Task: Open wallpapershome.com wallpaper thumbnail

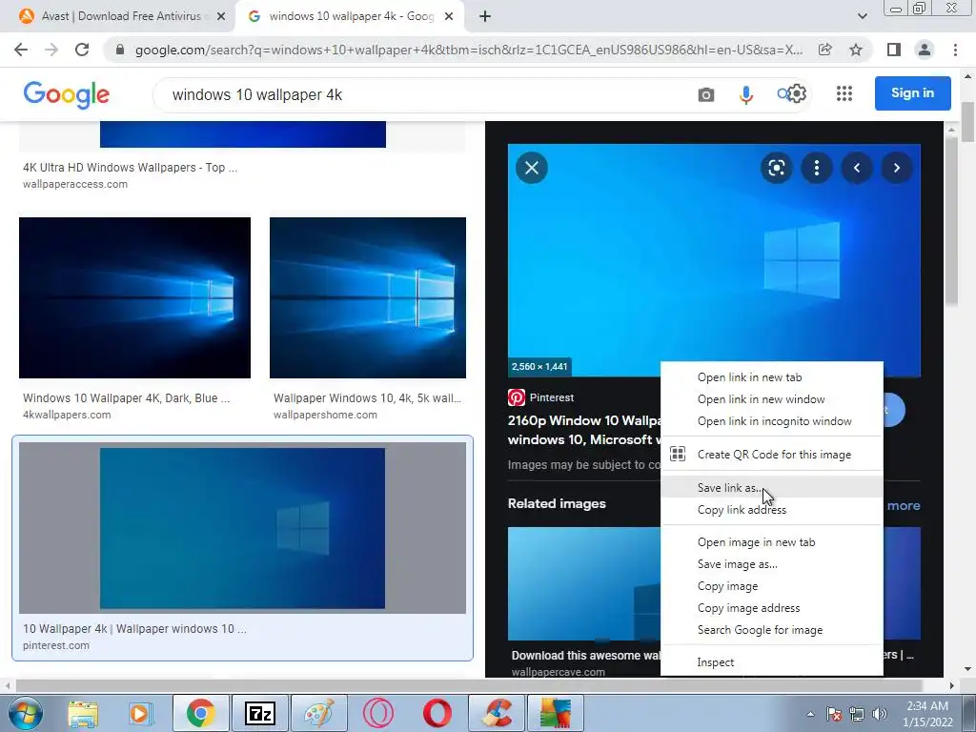Action: 368,297
